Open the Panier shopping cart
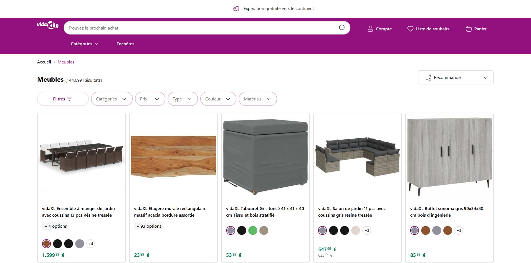 click(x=476, y=29)
